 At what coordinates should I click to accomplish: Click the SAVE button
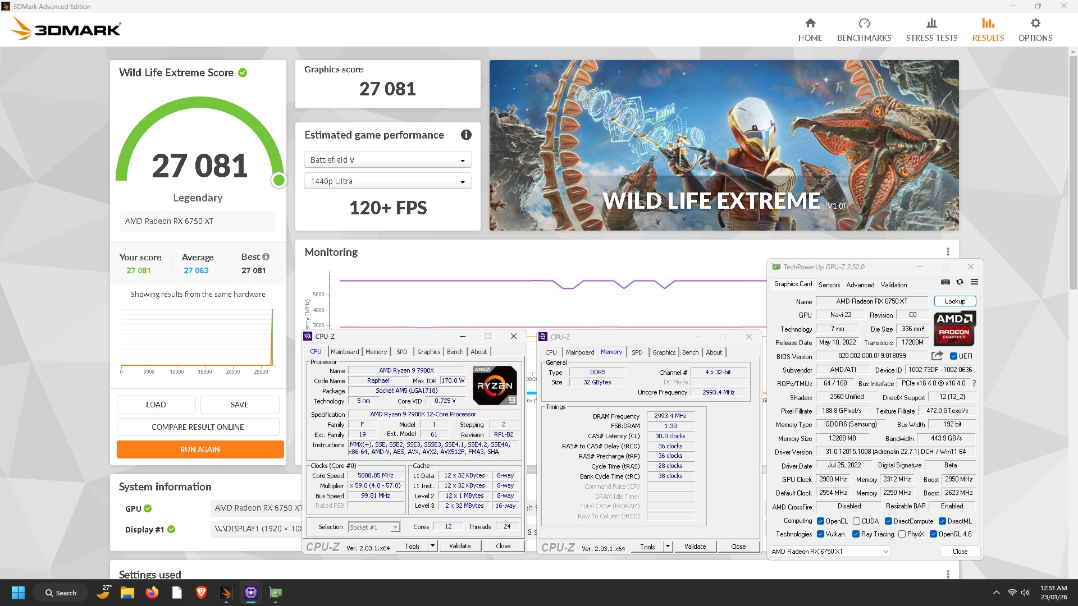[x=239, y=405]
